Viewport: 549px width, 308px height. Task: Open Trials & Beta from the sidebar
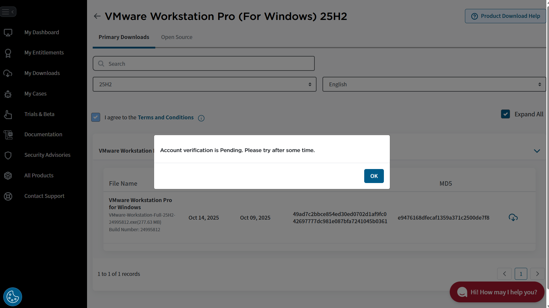(x=8, y=114)
